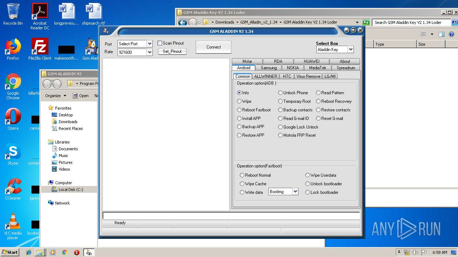
Task: Click Windows Media Player taskbar icon
Action: (x=53, y=252)
